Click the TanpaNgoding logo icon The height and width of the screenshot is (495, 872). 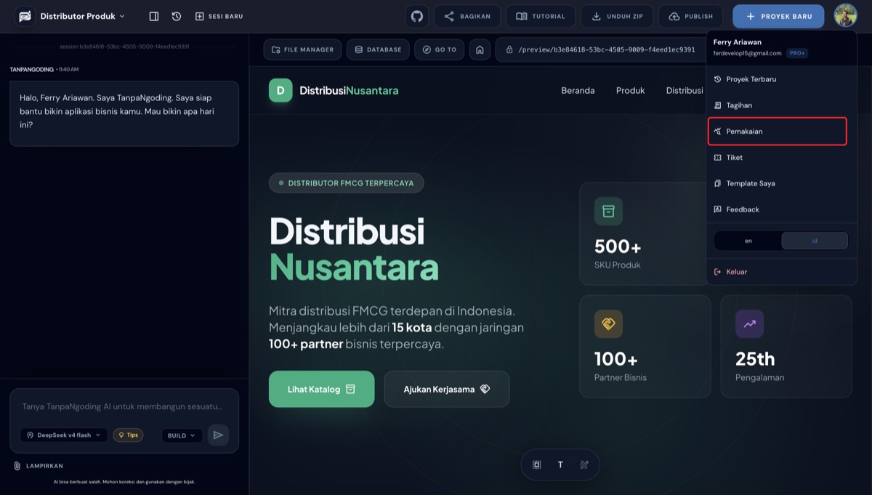tap(25, 16)
